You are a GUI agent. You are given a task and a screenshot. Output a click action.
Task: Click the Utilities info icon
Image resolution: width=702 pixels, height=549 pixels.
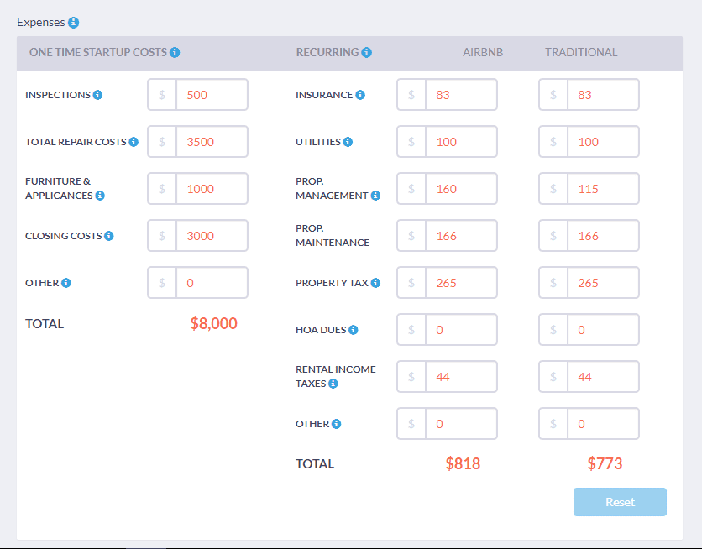click(x=348, y=142)
